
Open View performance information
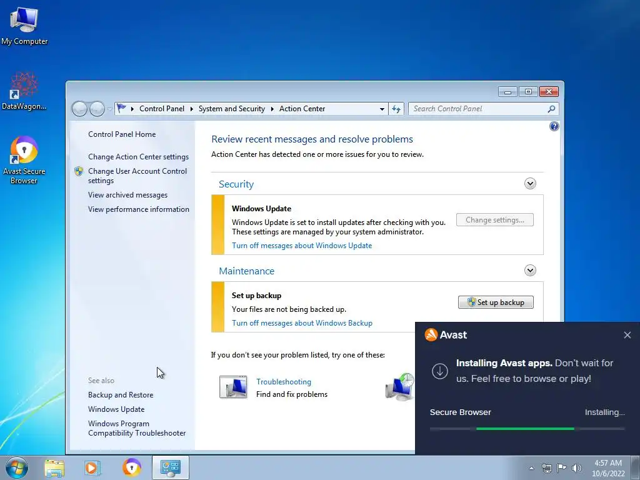[x=138, y=209]
